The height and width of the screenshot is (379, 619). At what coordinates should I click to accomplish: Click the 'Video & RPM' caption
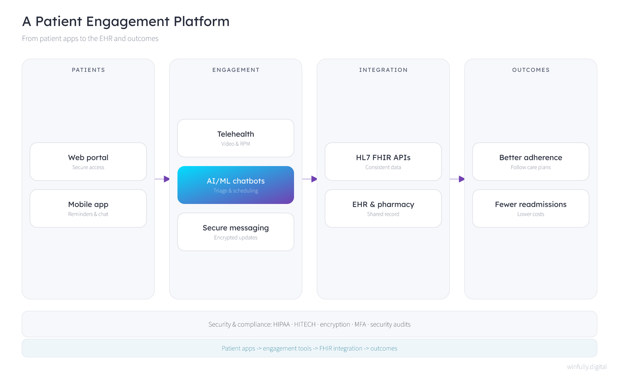tap(236, 144)
